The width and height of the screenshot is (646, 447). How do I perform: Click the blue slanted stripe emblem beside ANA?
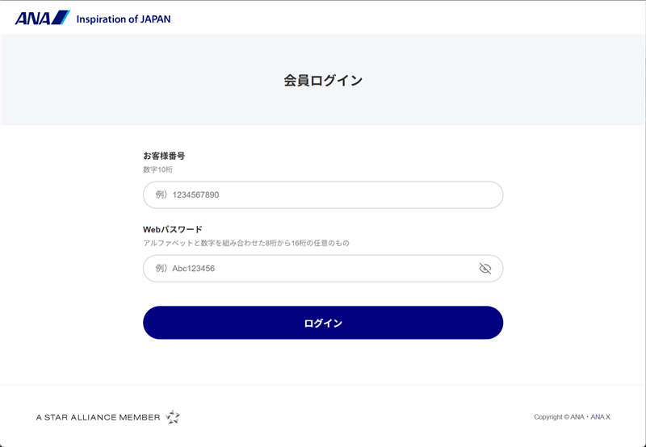click(x=61, y=18)
